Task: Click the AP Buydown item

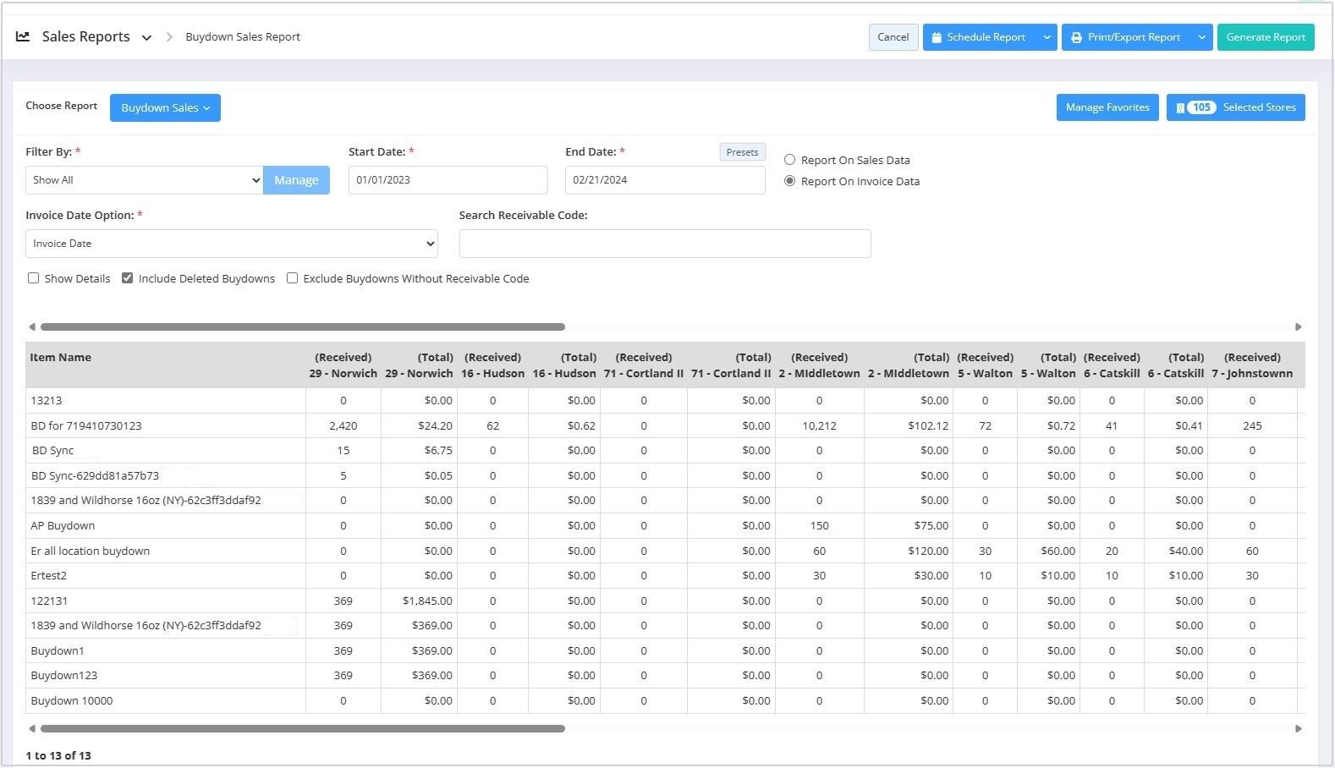Action: click(63, 526)
